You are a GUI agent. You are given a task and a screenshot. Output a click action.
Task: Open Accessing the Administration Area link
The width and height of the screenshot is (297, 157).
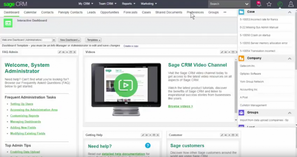point(34,110)
